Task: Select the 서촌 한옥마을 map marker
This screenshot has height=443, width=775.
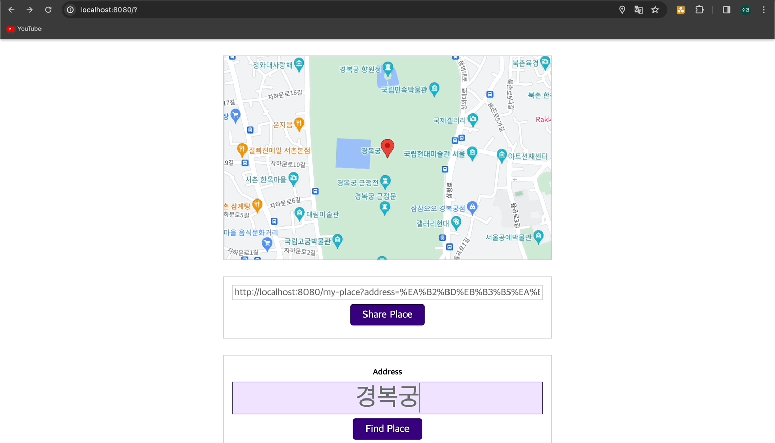Action: coord(293,179)
